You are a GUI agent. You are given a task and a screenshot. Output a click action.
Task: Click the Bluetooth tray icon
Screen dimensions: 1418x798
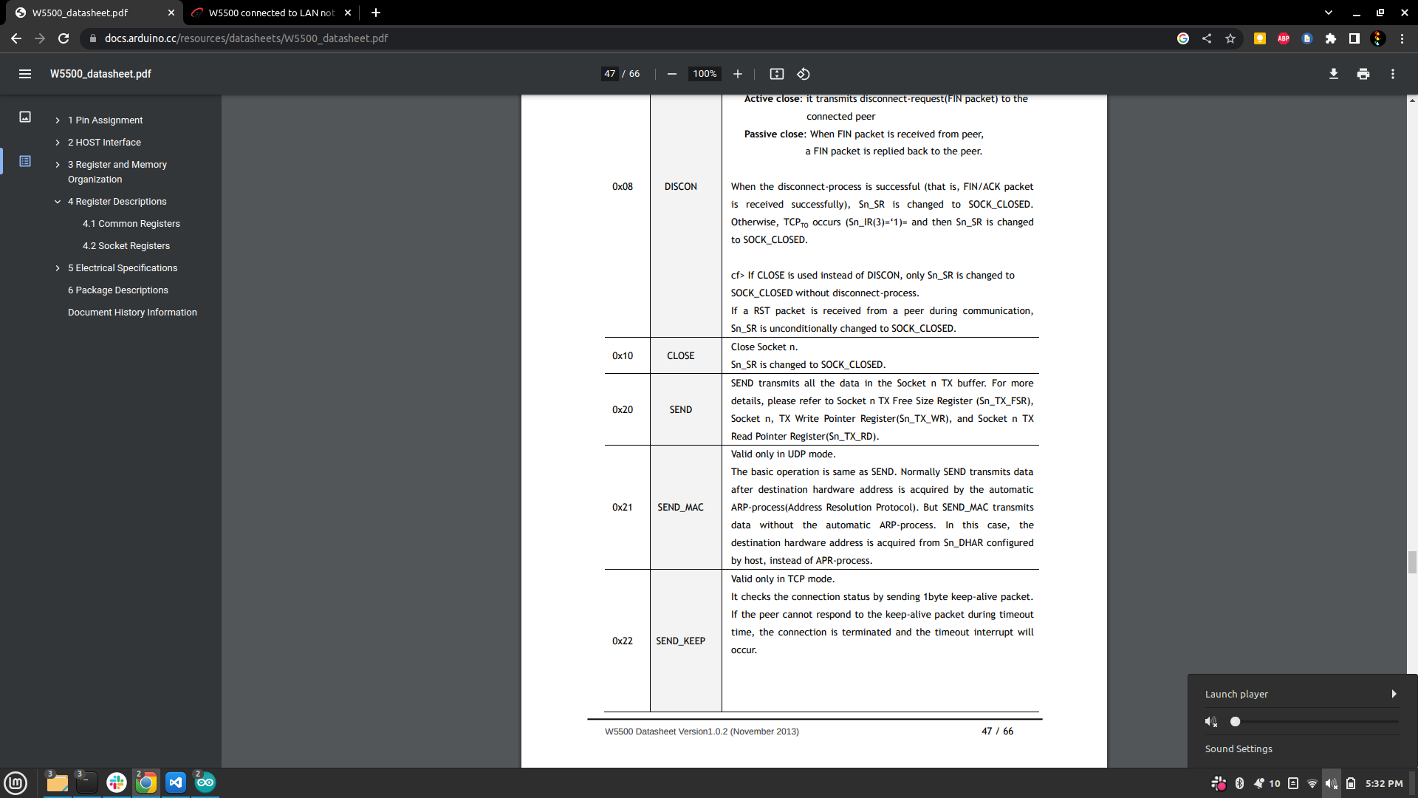pyautogui.click(x=1239, y=783)
